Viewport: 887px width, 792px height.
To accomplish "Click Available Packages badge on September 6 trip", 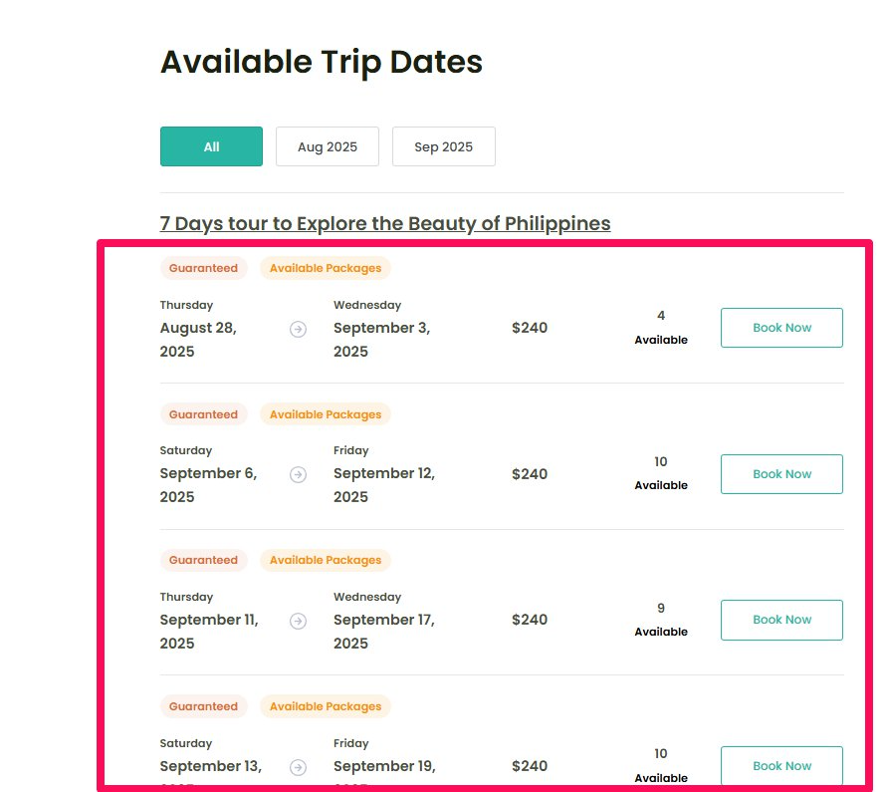I will coord(326,414).
